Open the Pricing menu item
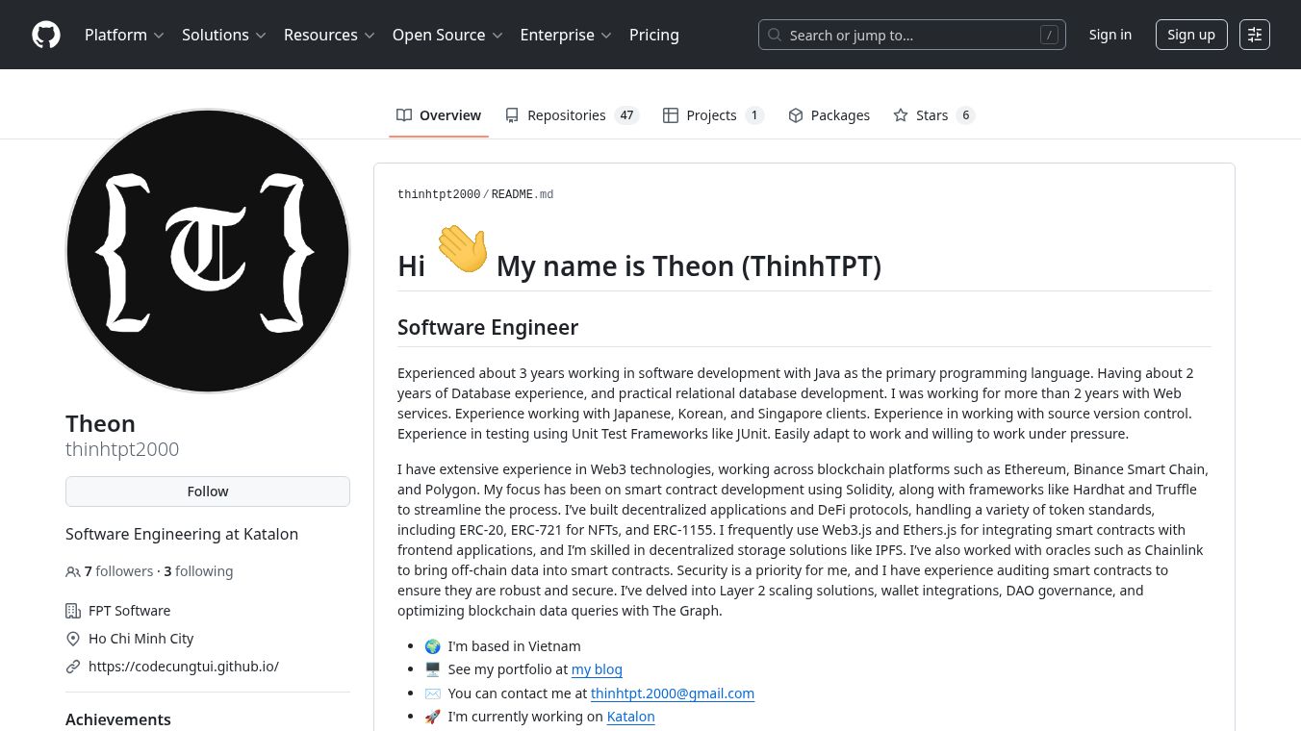Screen dimensions: 1301x731 tap(654, 35)
